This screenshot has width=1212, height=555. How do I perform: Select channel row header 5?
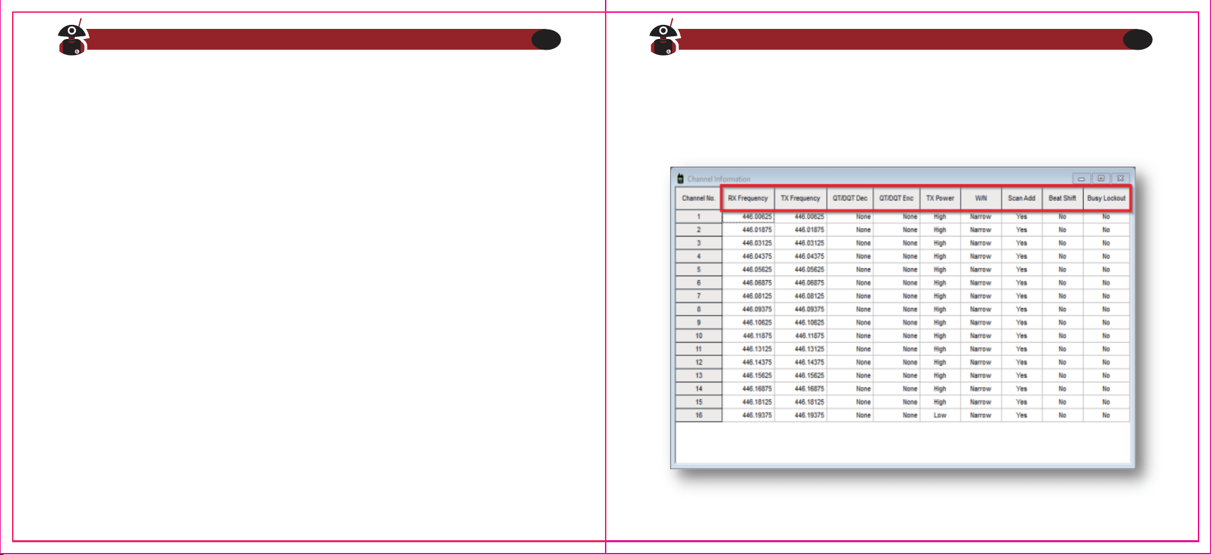[698, 269]
